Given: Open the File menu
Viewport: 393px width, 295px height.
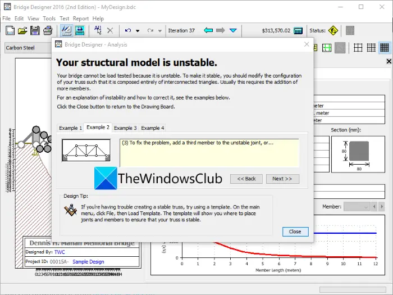Looking at the screenshot, I should point(7,19).
